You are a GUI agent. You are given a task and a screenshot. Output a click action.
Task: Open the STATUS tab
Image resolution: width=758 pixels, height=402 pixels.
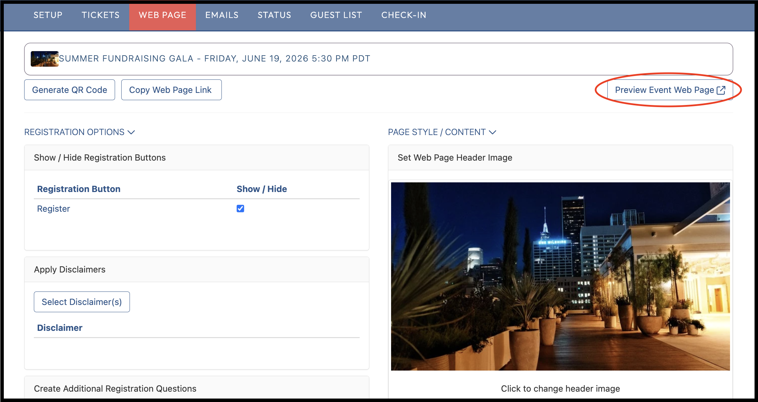[274, 15]
